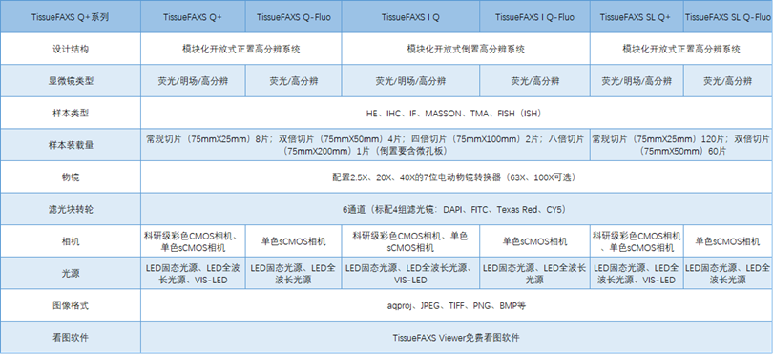The width and height of the screenshot is (773, 354).
Task: Click the TissueFAXS I Q column header
Action: 410,17
